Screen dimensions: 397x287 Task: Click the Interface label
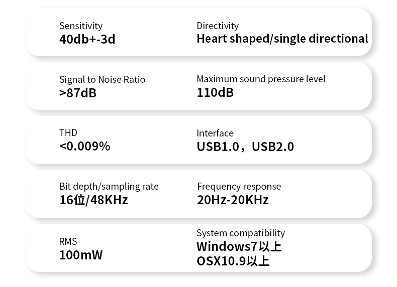pos(215,133)
